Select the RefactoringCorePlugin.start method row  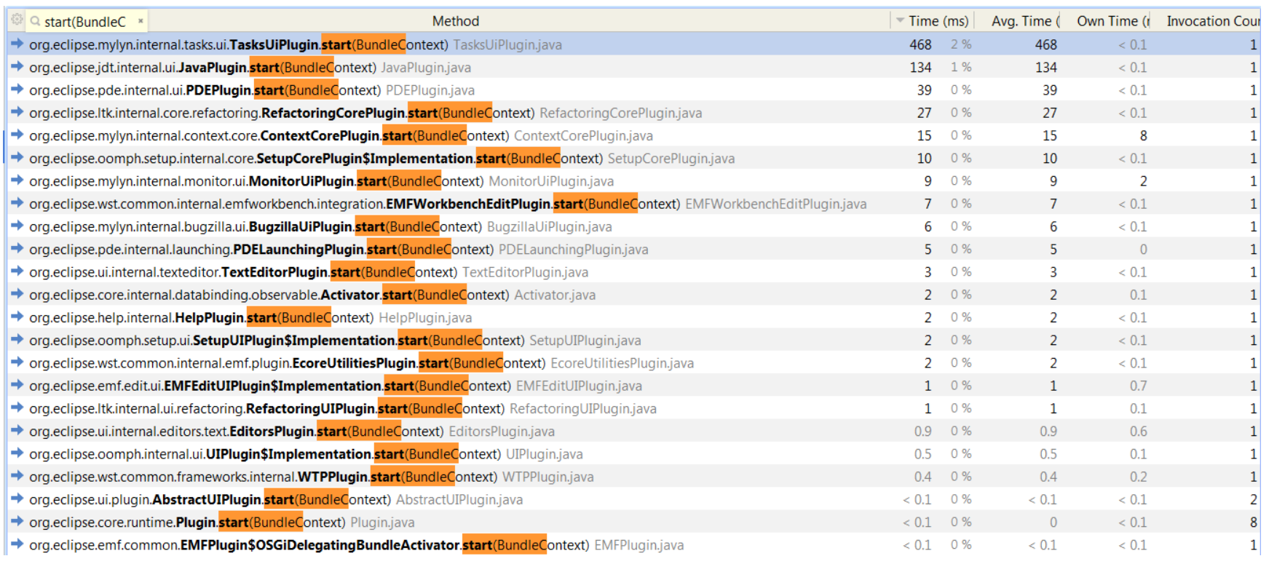pyautogui.click(x=365, y=113)
